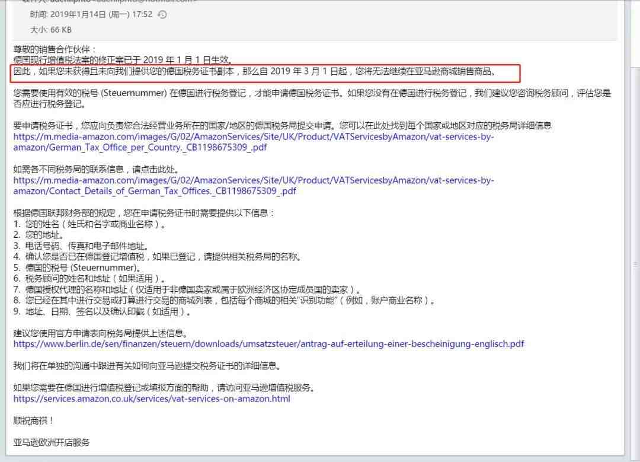Open the berlin.de application form PDF link

tap(268, 344)
